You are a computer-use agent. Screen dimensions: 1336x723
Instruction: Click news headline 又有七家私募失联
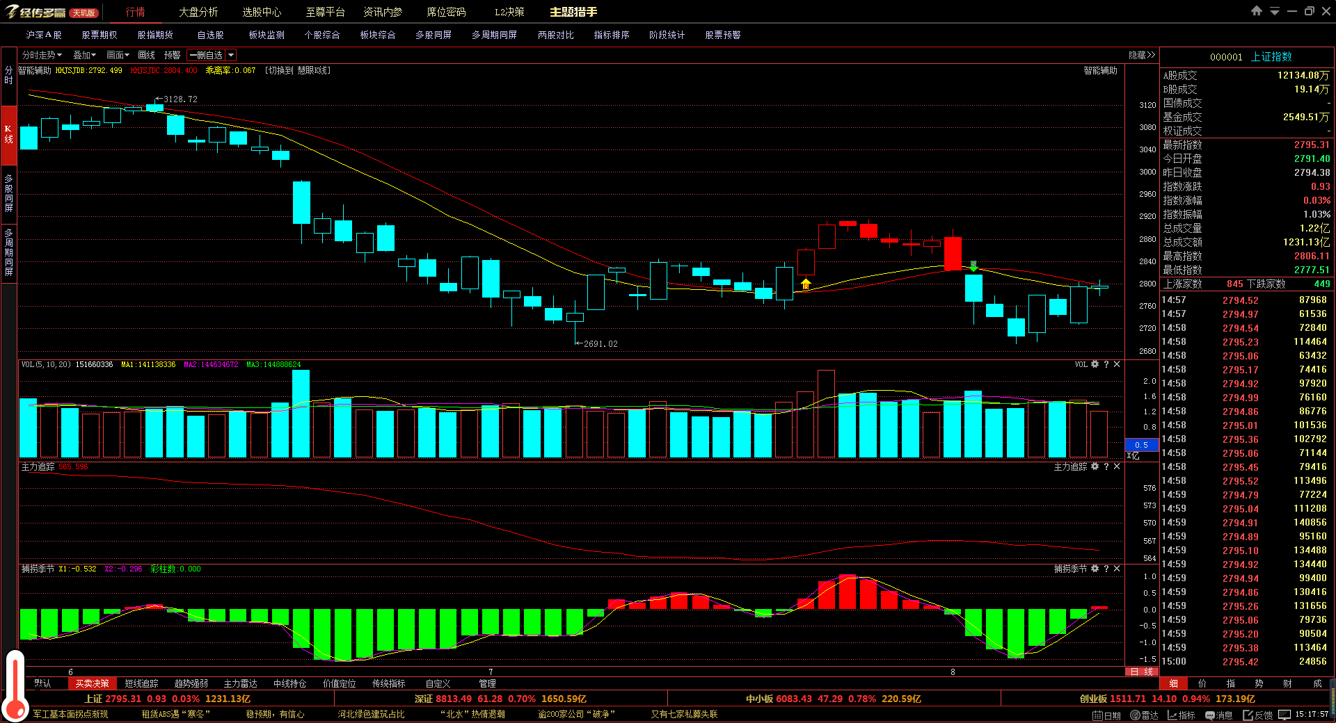click(x=684, y=714)
